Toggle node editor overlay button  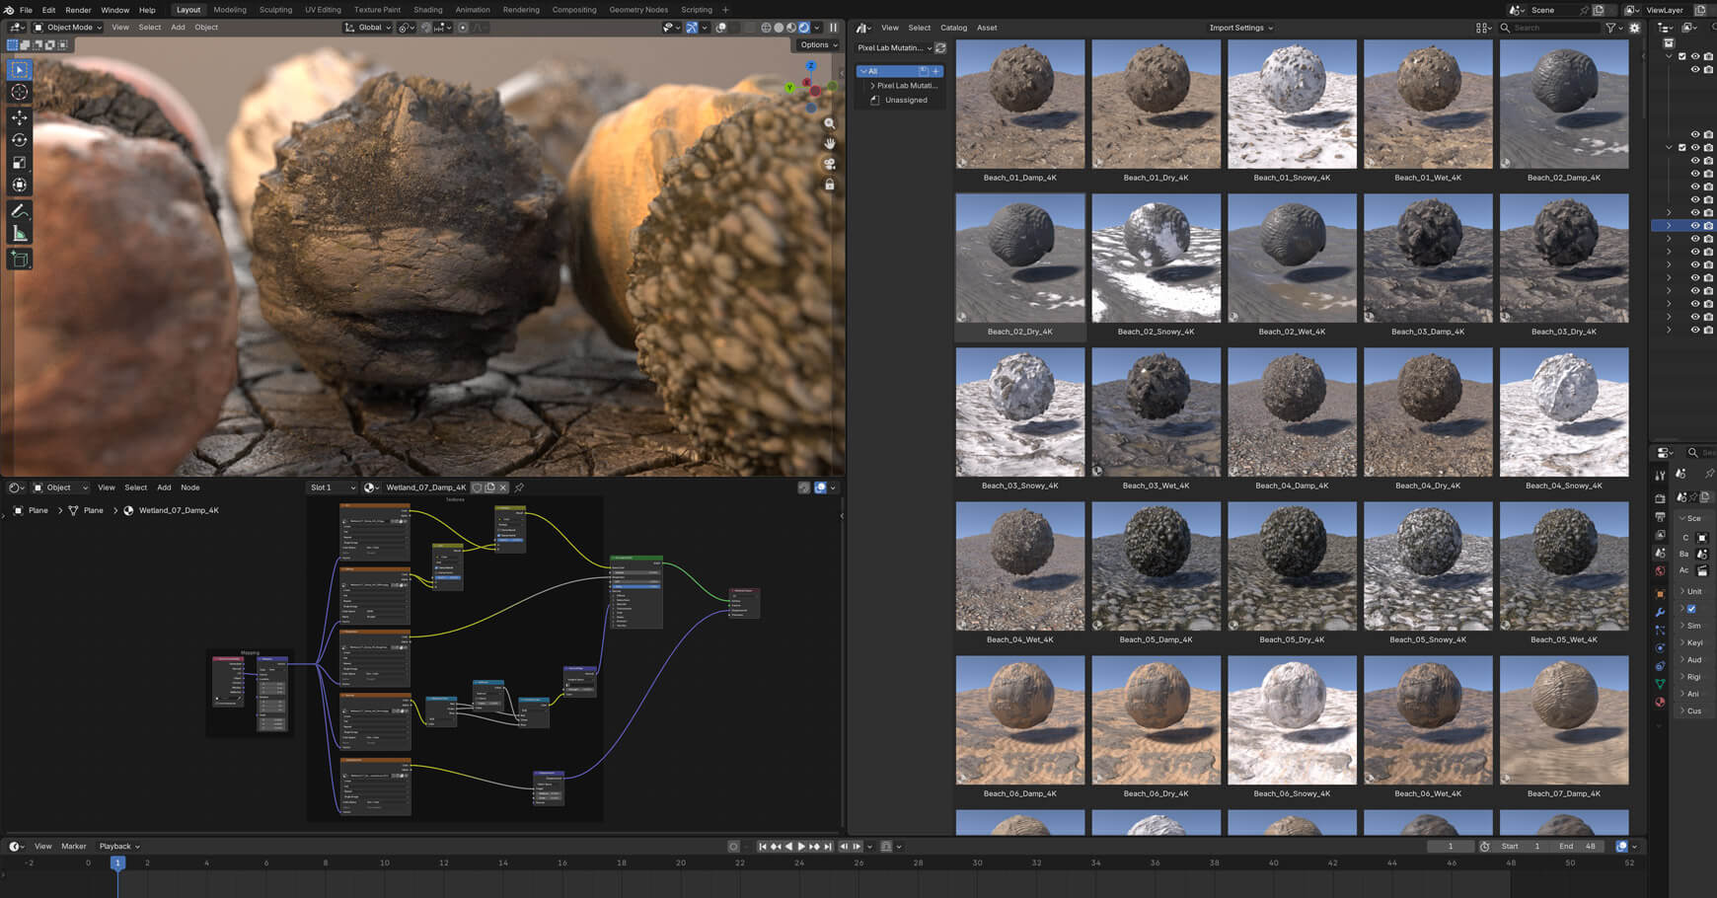[820, 487]
